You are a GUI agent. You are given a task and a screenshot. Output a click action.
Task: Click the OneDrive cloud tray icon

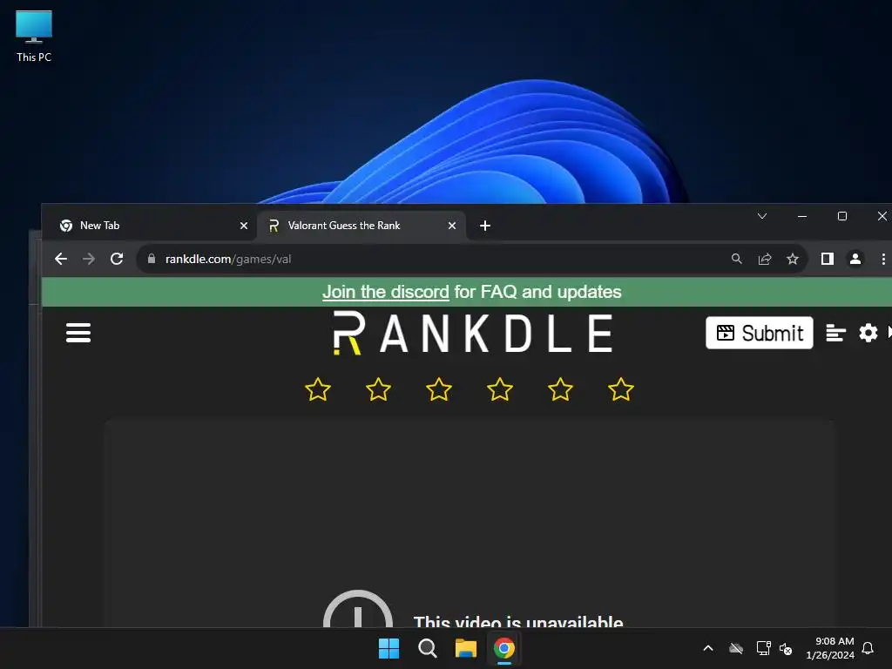[x=736, y=648]
